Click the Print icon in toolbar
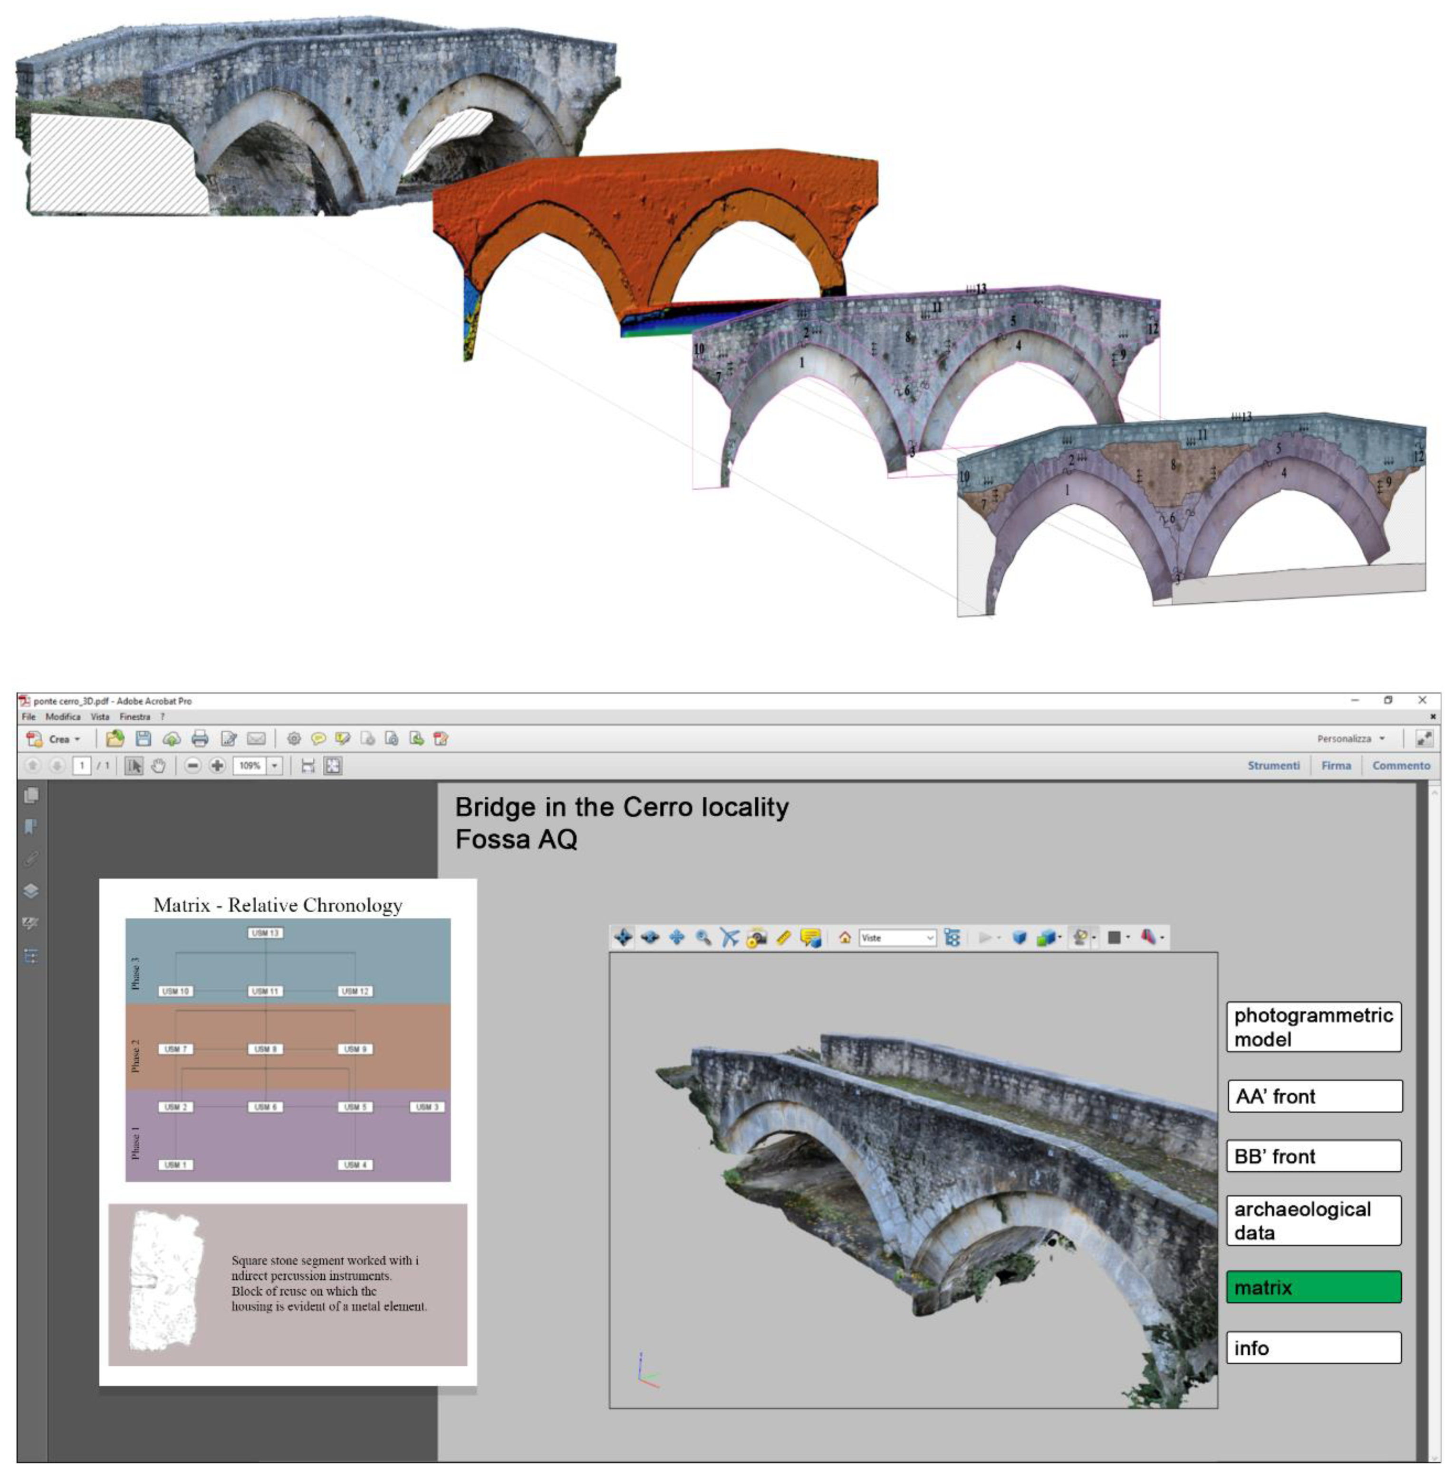1453x1476 pixels. (x=200, y=738)
